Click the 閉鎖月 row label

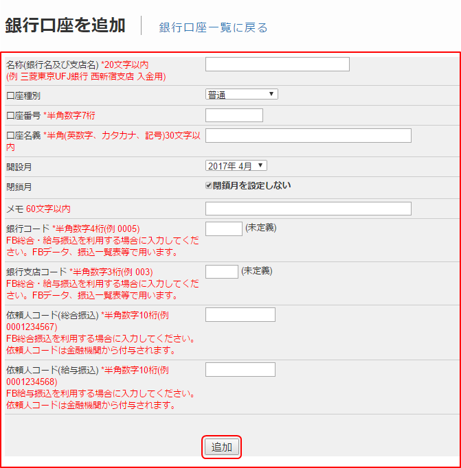click(19, 187)
